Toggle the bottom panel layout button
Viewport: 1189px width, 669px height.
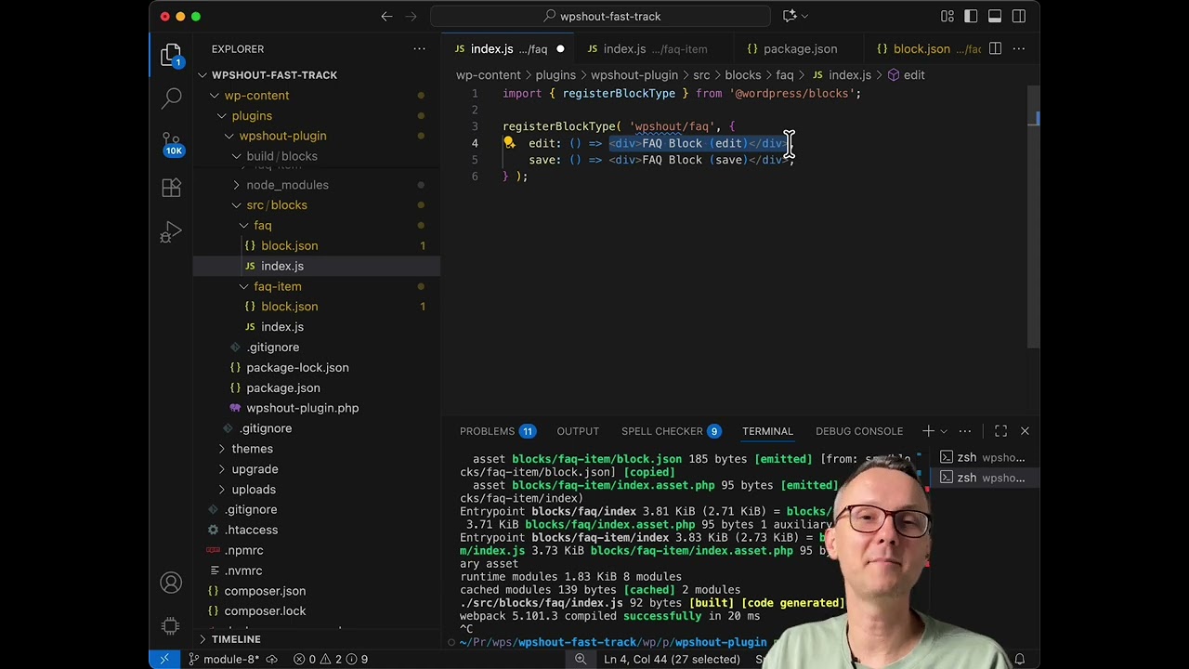click(x=995, y=16)
